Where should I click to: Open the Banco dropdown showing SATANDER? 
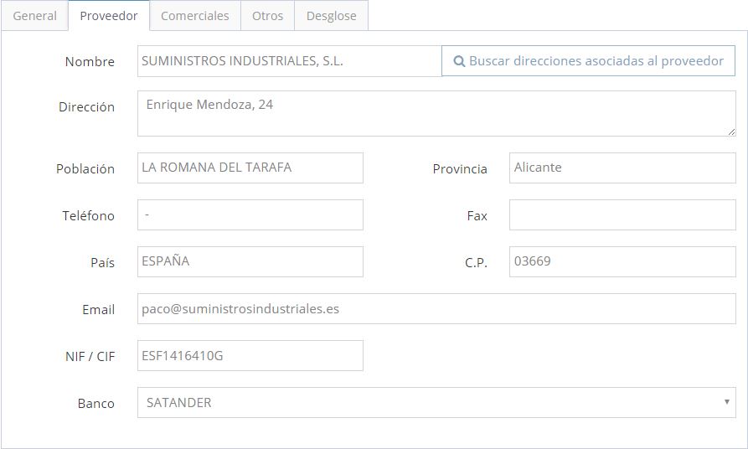coord(436,402)
